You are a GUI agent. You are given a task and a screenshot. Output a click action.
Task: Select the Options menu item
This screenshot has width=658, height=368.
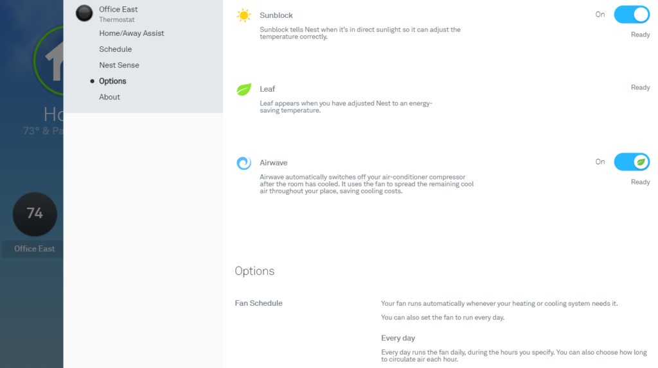[112, 81]
